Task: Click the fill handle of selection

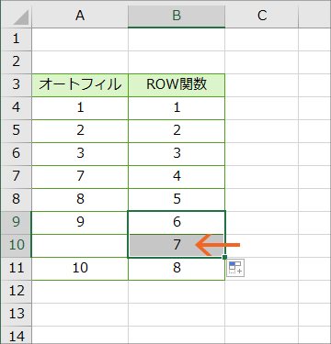Action: (224, 257)
